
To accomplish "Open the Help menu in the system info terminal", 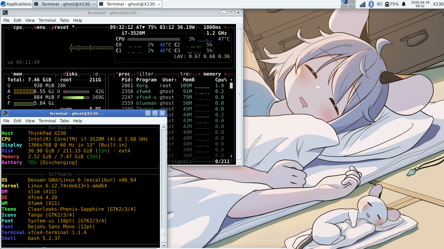I will click(x=78, y=121).
